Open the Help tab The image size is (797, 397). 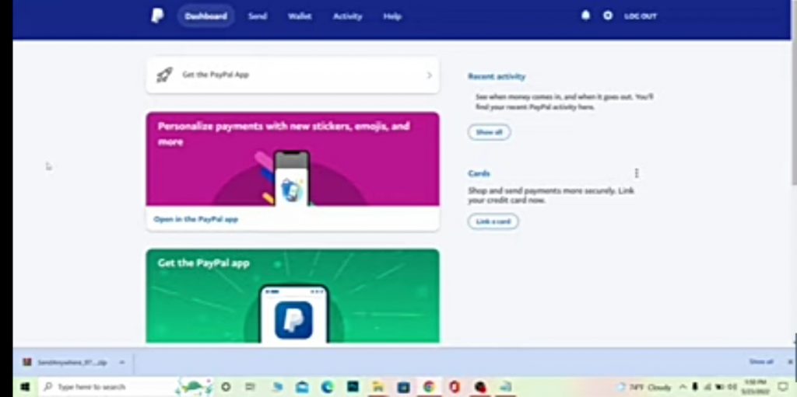click(392, 16)
